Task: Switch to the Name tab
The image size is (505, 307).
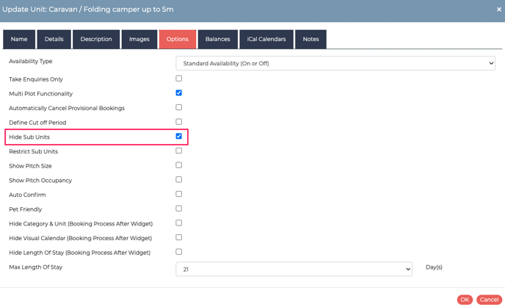Action: (x=19, y=39)
